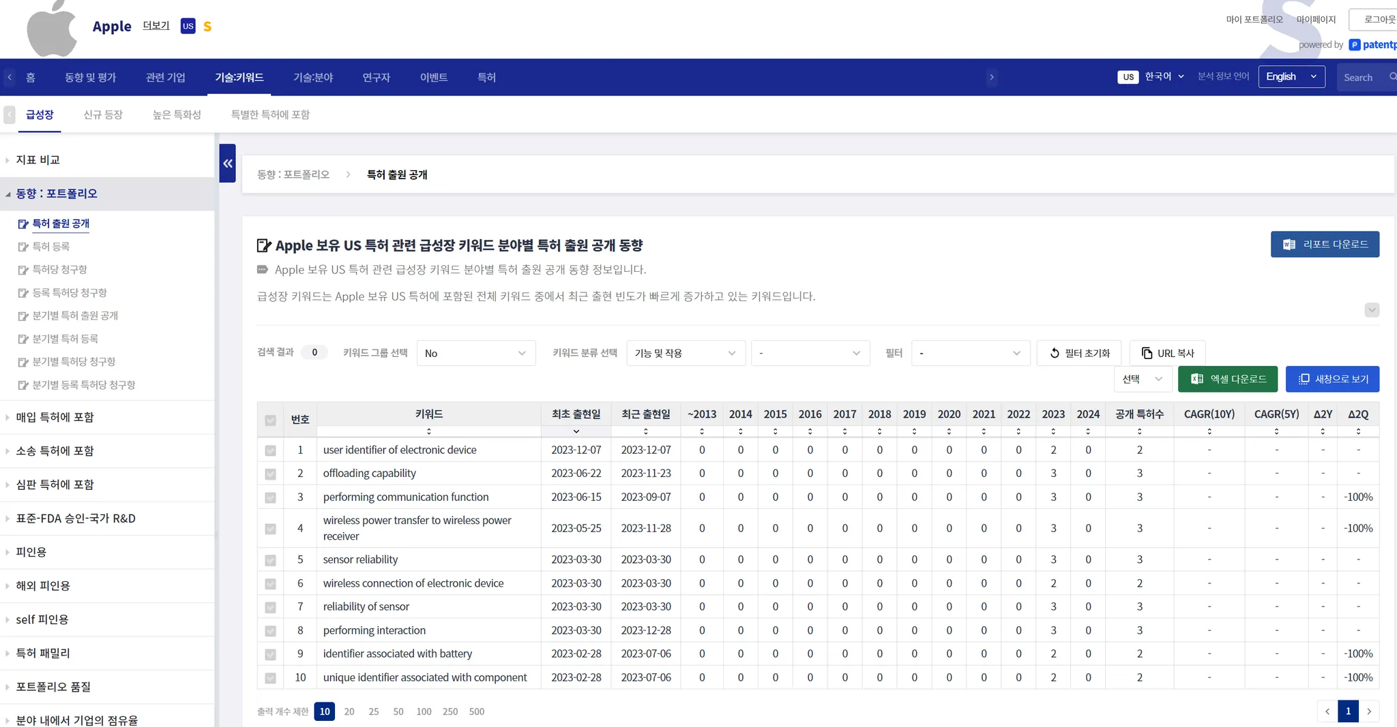The width and height of the screenshot is (1397, 727).
Task: Toggle checkbox for performing communication function row
Action: (x=271, y=497)
